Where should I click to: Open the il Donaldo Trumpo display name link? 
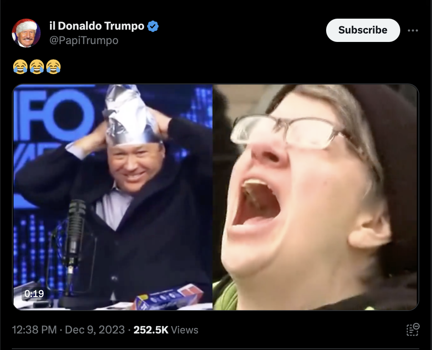pos(97,26)
